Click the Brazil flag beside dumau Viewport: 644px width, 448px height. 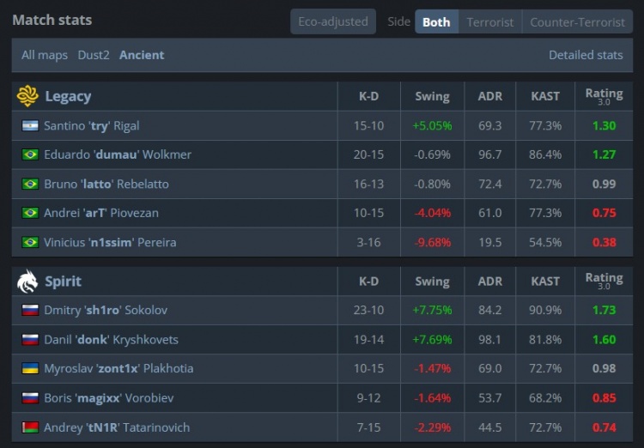tap(30, 154)
